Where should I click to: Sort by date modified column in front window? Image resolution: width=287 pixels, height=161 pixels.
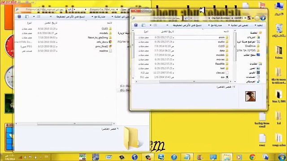(x=167, y=32)
